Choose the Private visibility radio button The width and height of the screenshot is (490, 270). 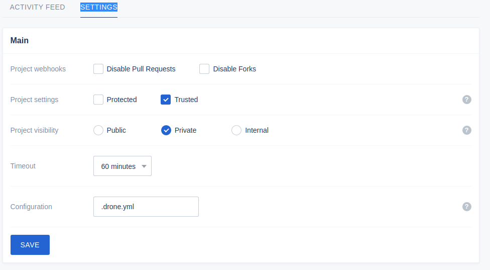coord(166,130)
